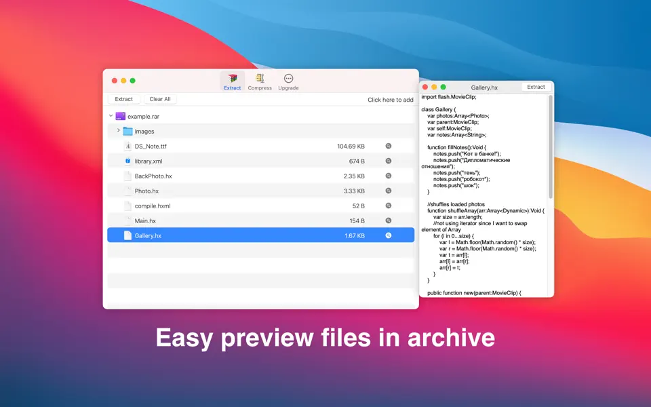Close the Gallery.hx preview window
This screenshot has height=407, width=651.
pyautogui.click(x=425, y=87)
